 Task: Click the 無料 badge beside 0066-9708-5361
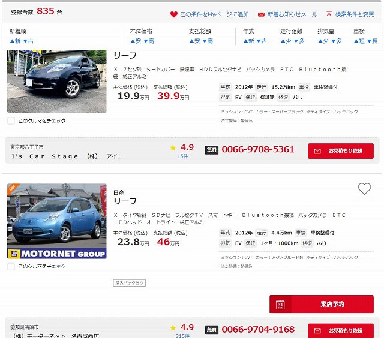[x=212, y=150]
